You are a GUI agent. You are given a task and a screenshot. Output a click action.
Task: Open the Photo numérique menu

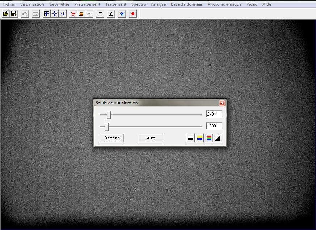pos(224,4)
